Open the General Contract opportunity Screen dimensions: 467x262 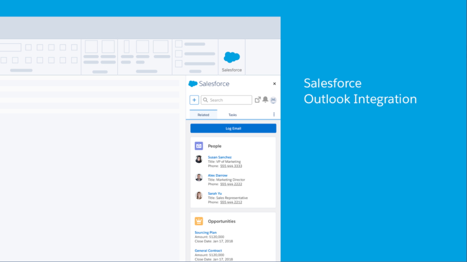coord(208,251)
